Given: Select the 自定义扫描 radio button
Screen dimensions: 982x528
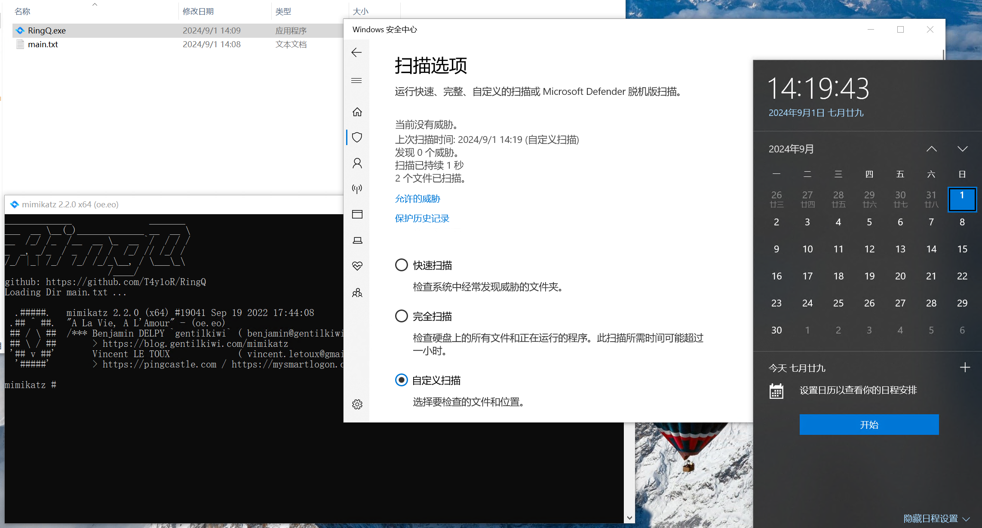Looking at the screenshot, I should point(401,380).
